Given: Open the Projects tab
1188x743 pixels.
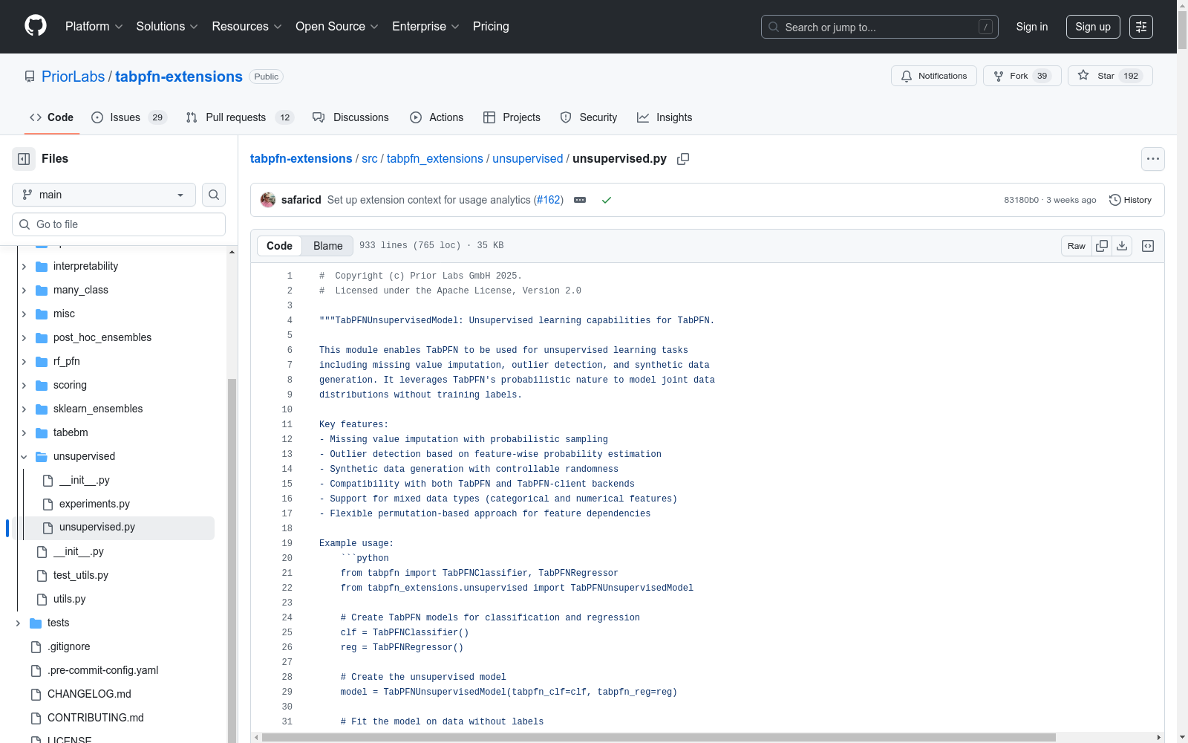Looking at the screenshot, I should tap(512, 117).
